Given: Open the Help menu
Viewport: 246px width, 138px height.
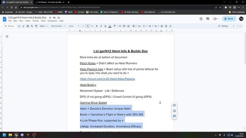Looking at the screenshot, I should pos(61,21).
